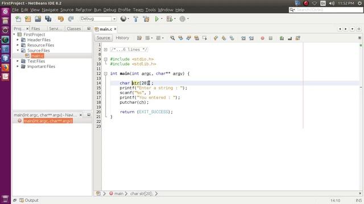The width and height of the screenshot is (364, 204).
Task: Click char str[20] in the breadcrumb bar
Action: (142, 194)
